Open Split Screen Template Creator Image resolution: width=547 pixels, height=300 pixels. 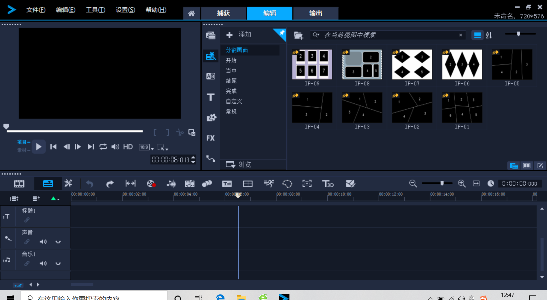(x=248, y=184)
